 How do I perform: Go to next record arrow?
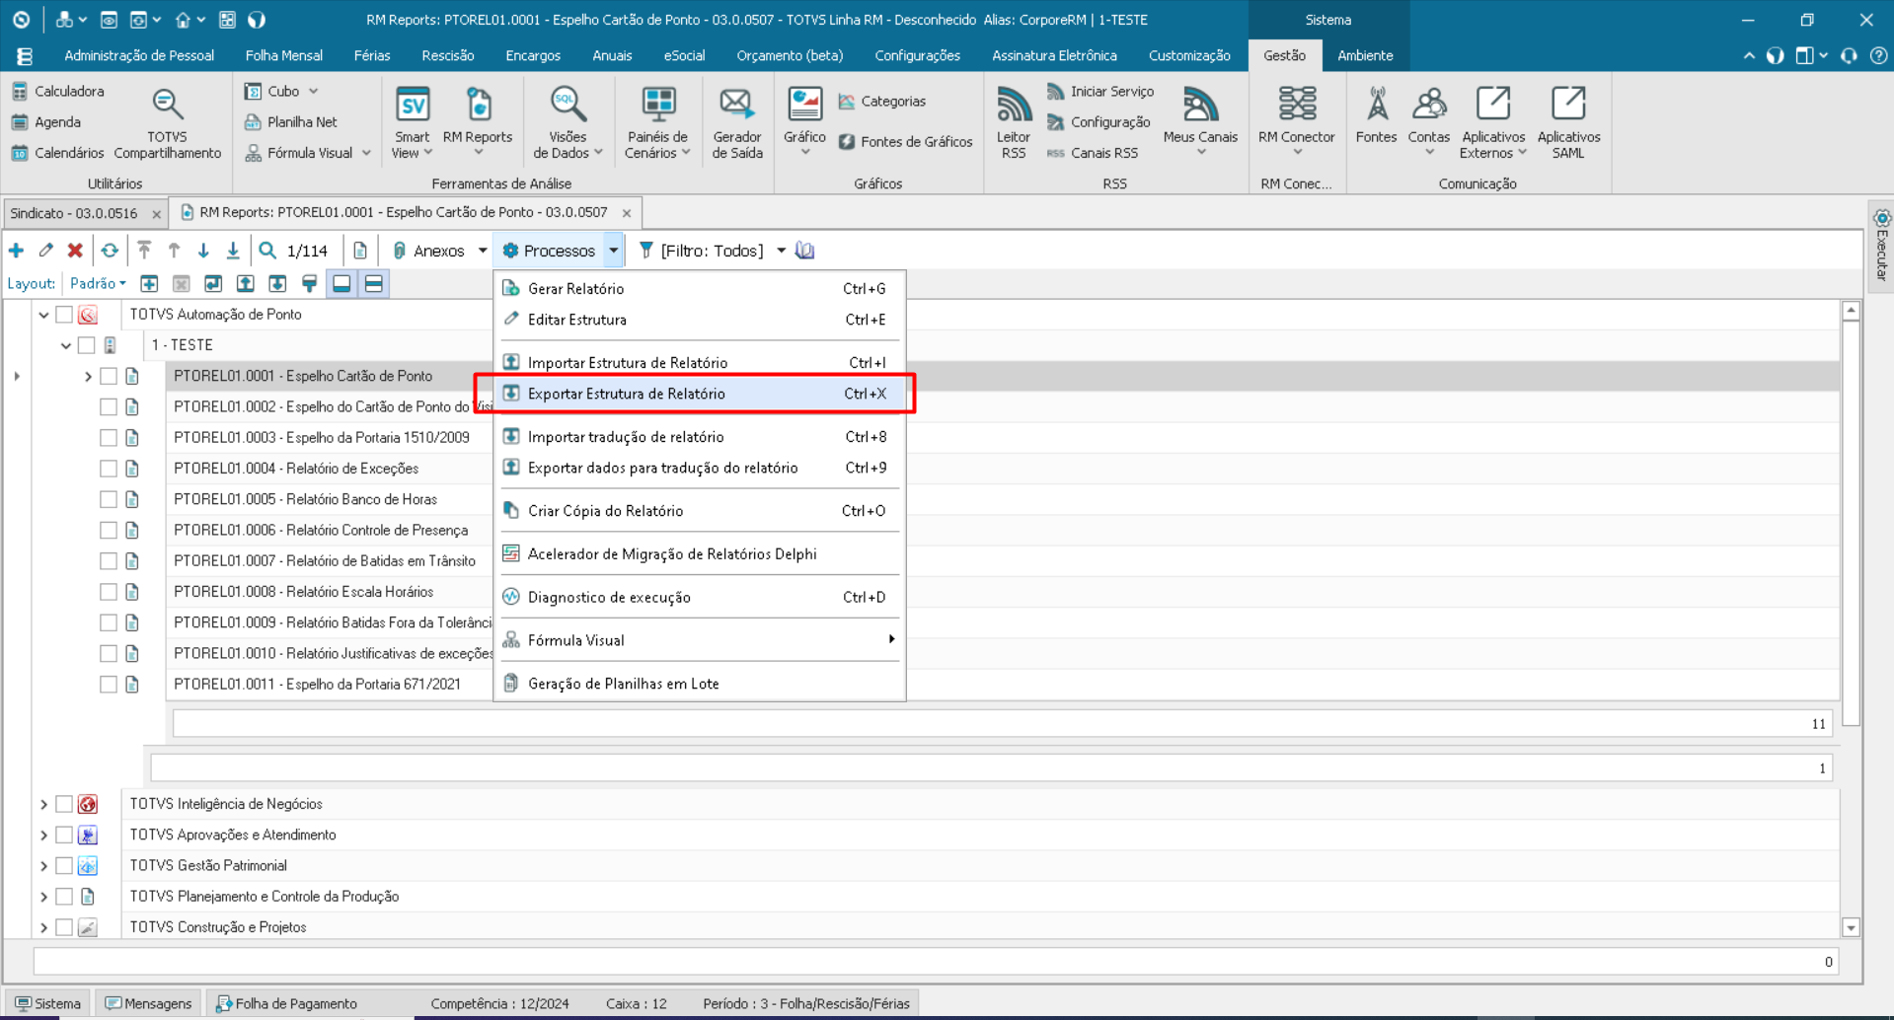(203, 251)
